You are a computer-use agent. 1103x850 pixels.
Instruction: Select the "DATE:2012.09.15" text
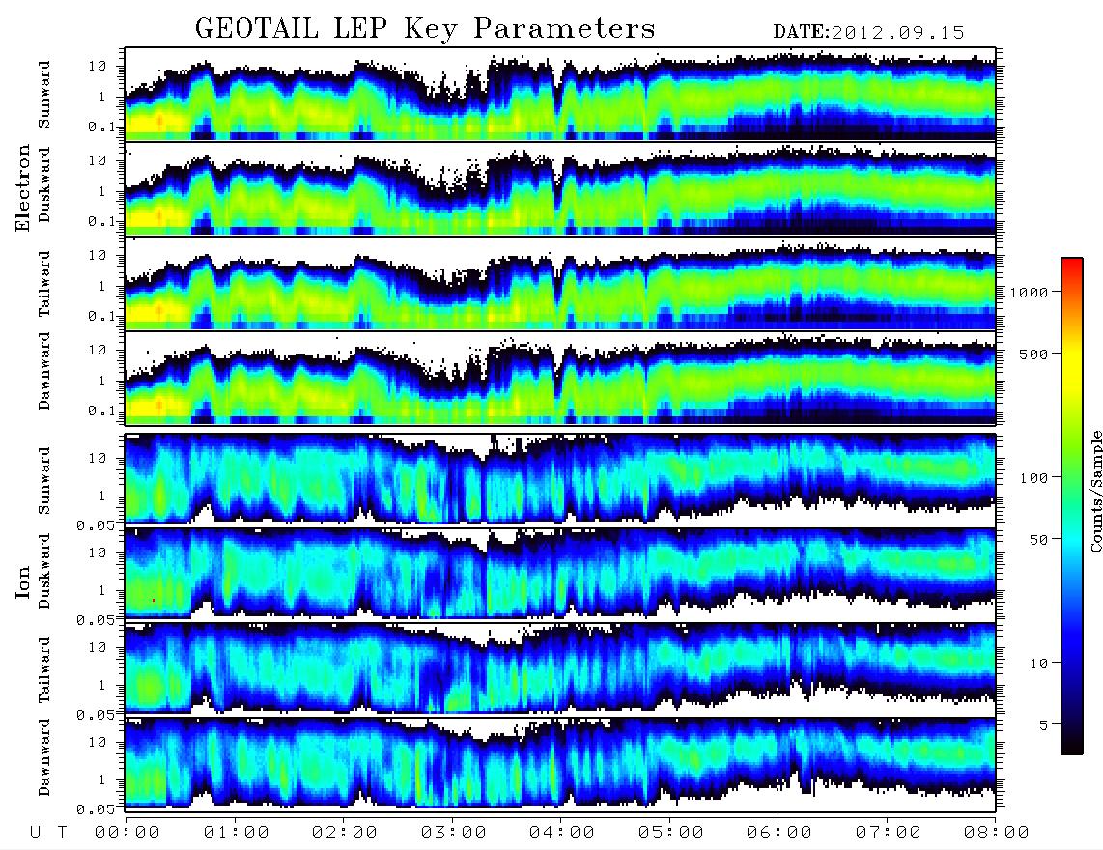tap(868, 33)
